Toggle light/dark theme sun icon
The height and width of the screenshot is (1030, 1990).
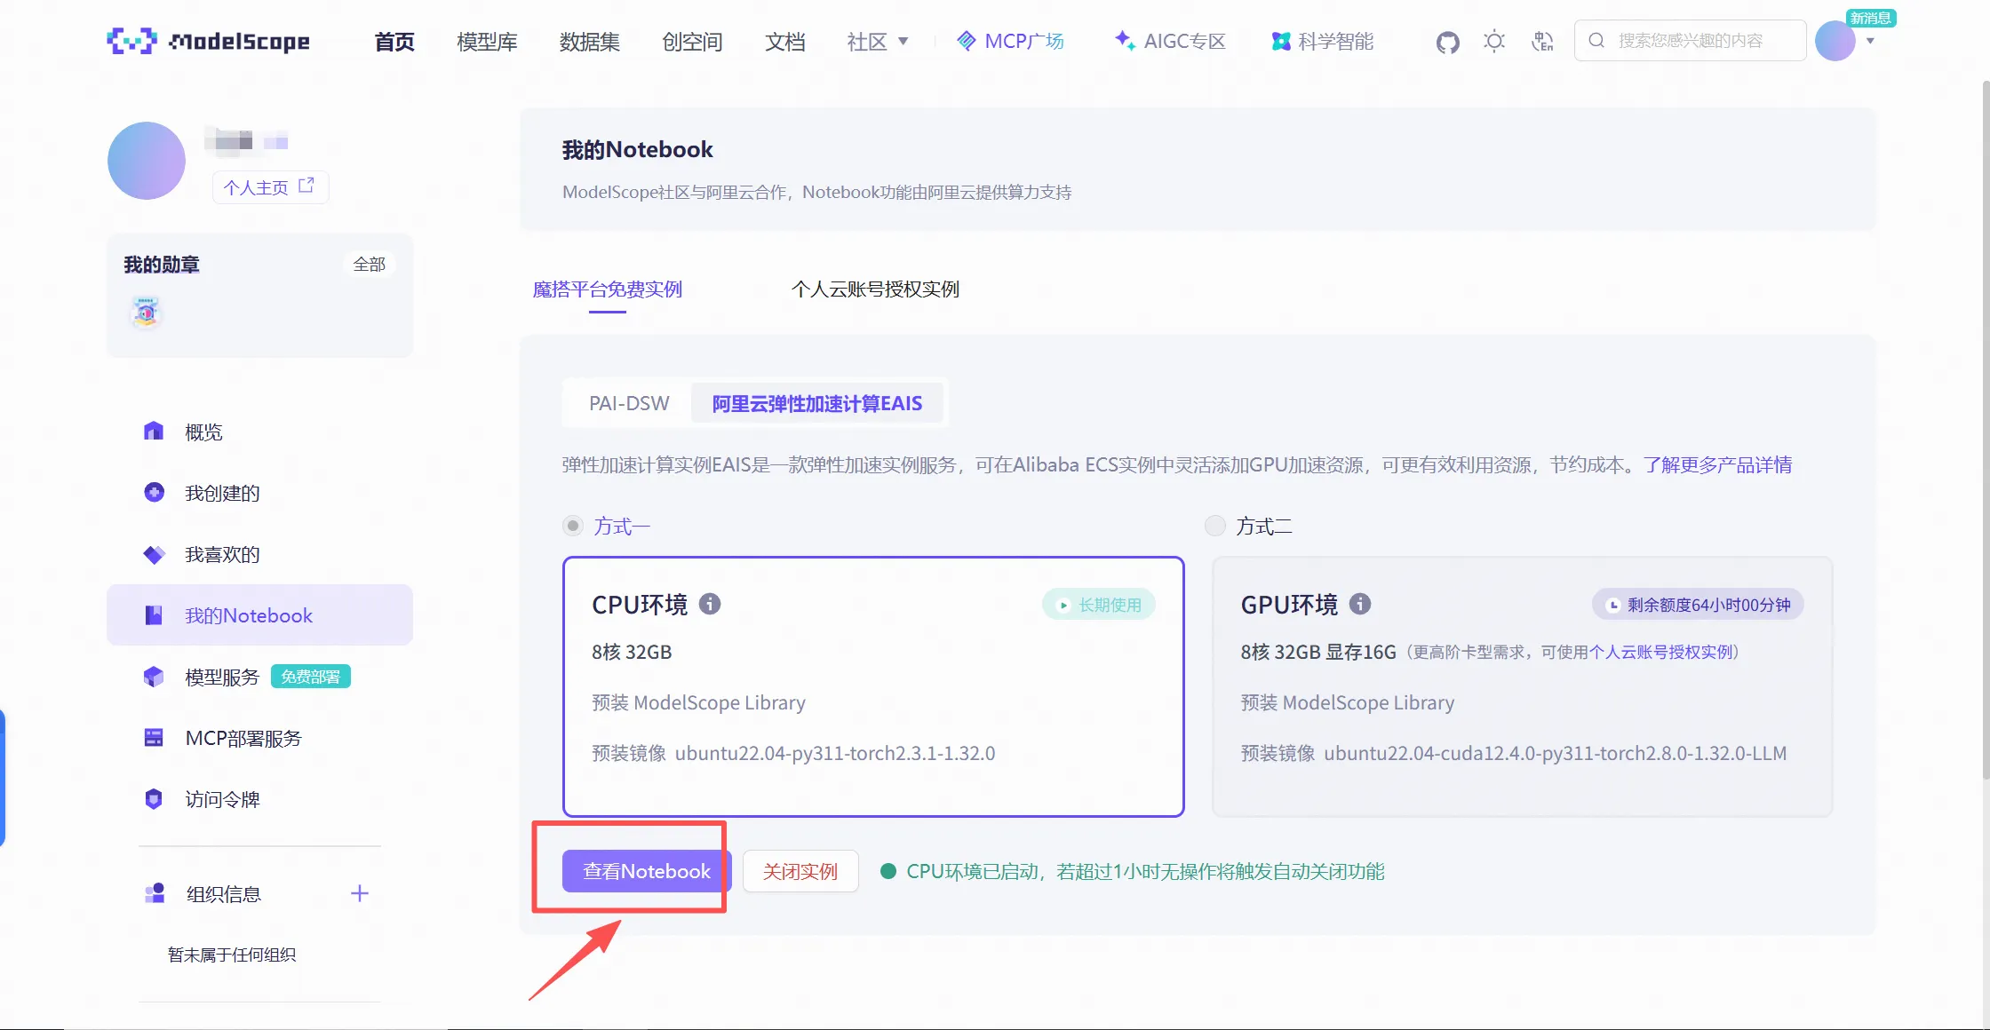[1494, 41]
